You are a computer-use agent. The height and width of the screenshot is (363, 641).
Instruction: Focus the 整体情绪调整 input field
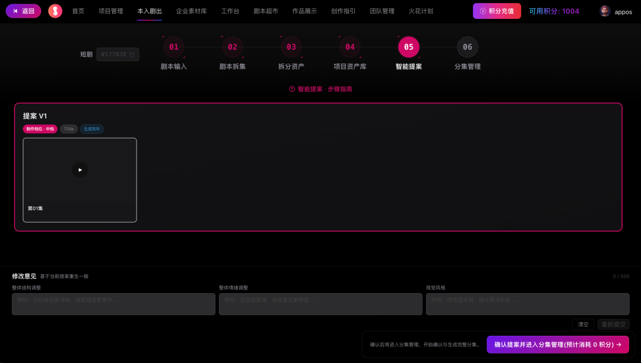(320, 304)
